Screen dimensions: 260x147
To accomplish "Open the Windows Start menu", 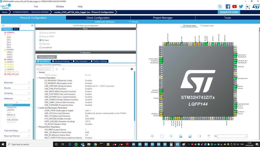I will tap(3, 144).
